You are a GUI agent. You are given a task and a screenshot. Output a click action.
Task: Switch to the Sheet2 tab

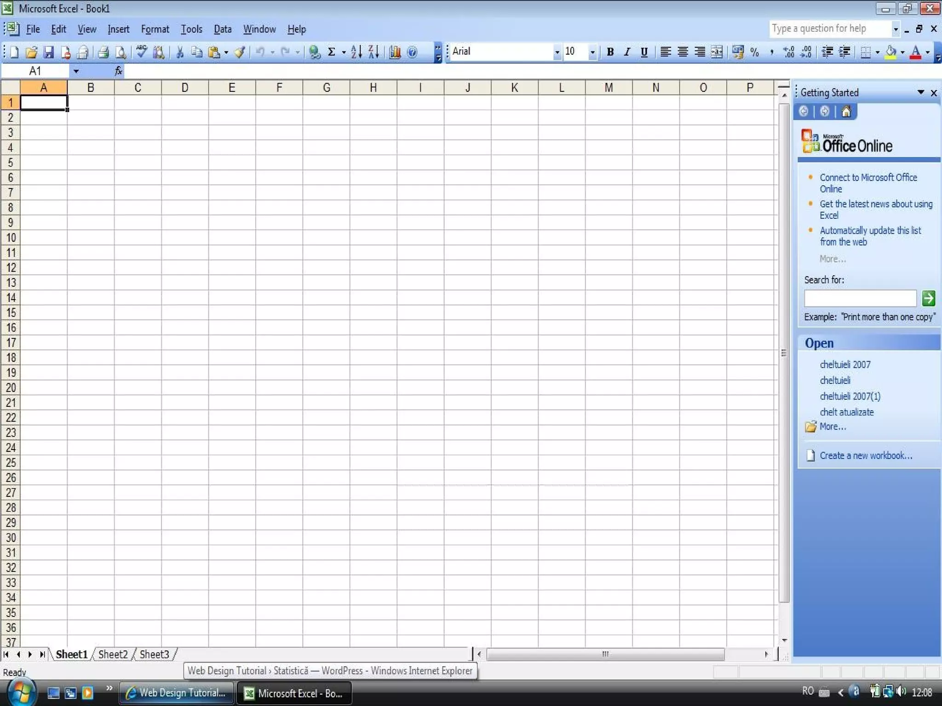(113, 654)
